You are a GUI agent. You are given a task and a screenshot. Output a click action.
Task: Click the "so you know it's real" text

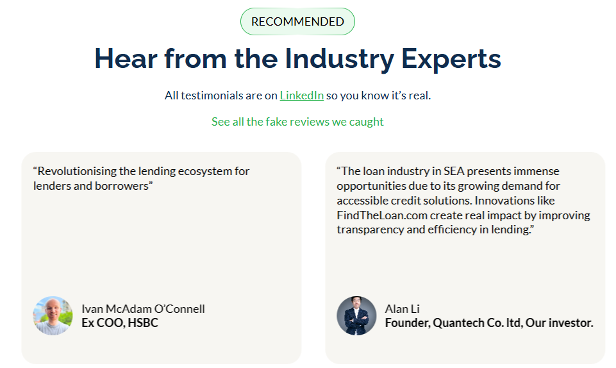378,96
